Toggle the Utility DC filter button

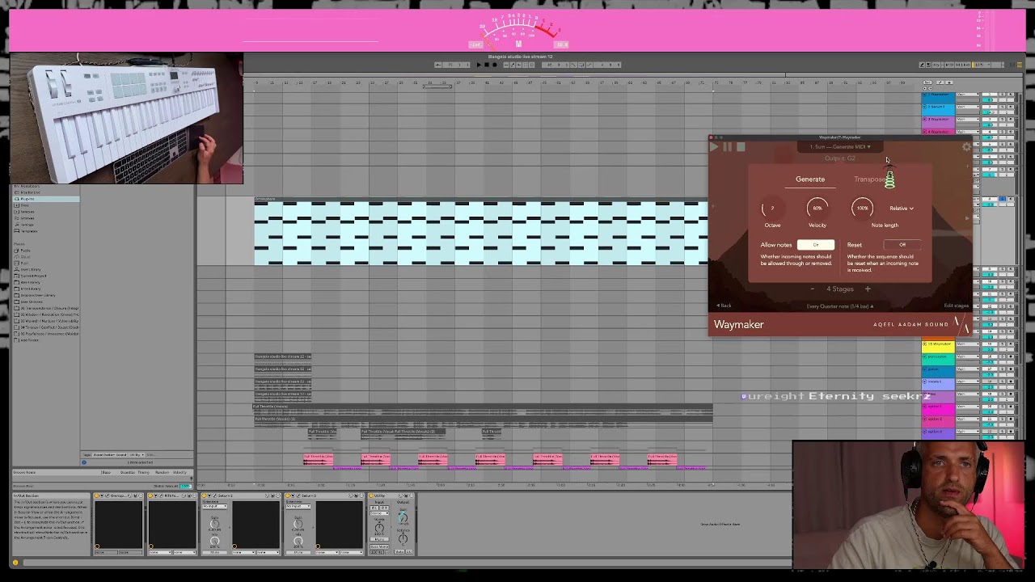(x=409, y=552)
